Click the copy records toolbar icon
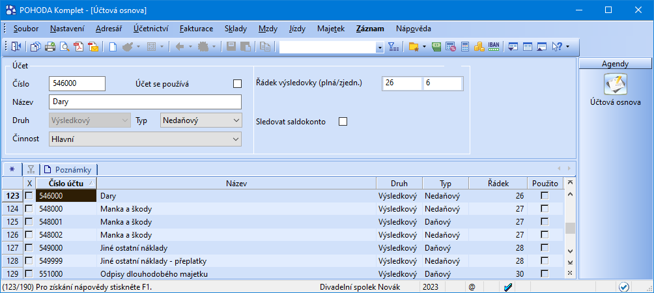 [x=36, y=47]
